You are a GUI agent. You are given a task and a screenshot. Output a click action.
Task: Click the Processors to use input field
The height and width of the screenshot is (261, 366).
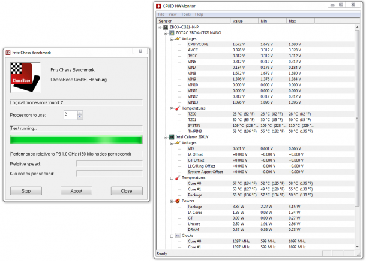coord(70,115)
